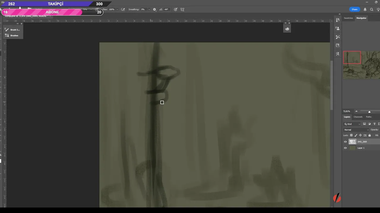Lock artboard nesting icon
The image size is (380, 213).
coord(365,135)
